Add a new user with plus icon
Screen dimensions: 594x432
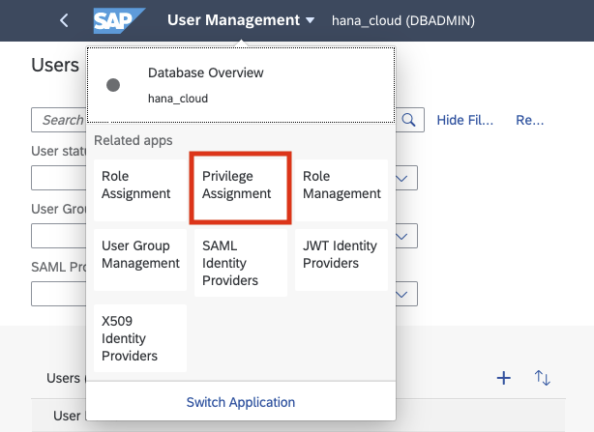504,378
